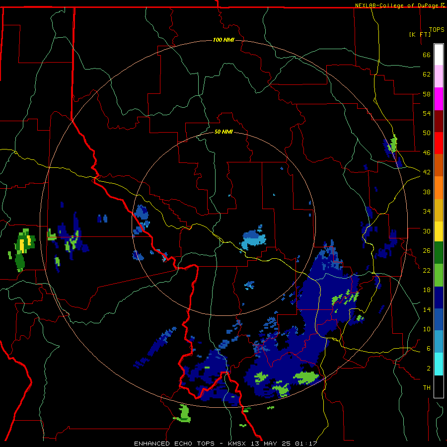Pick the white legend color swatch
The image size is (447, 447).
click(x=439, y=55)
